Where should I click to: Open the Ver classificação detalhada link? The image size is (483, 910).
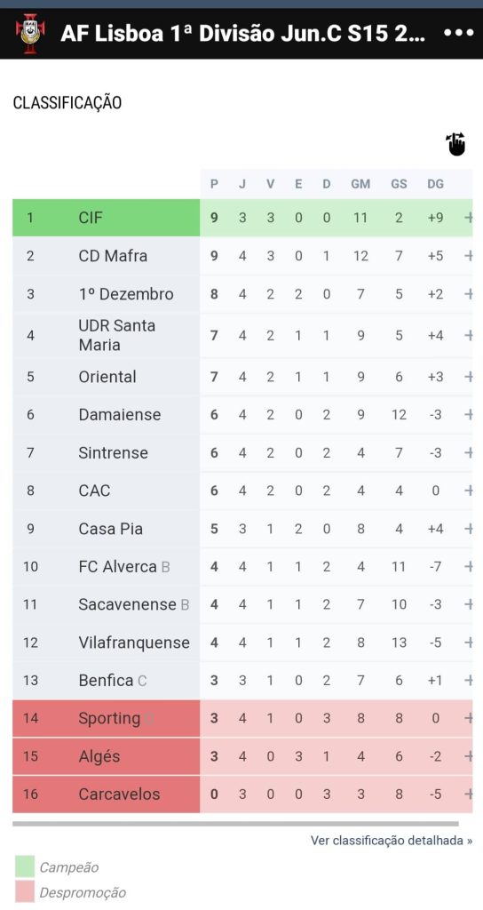(392, 841)
